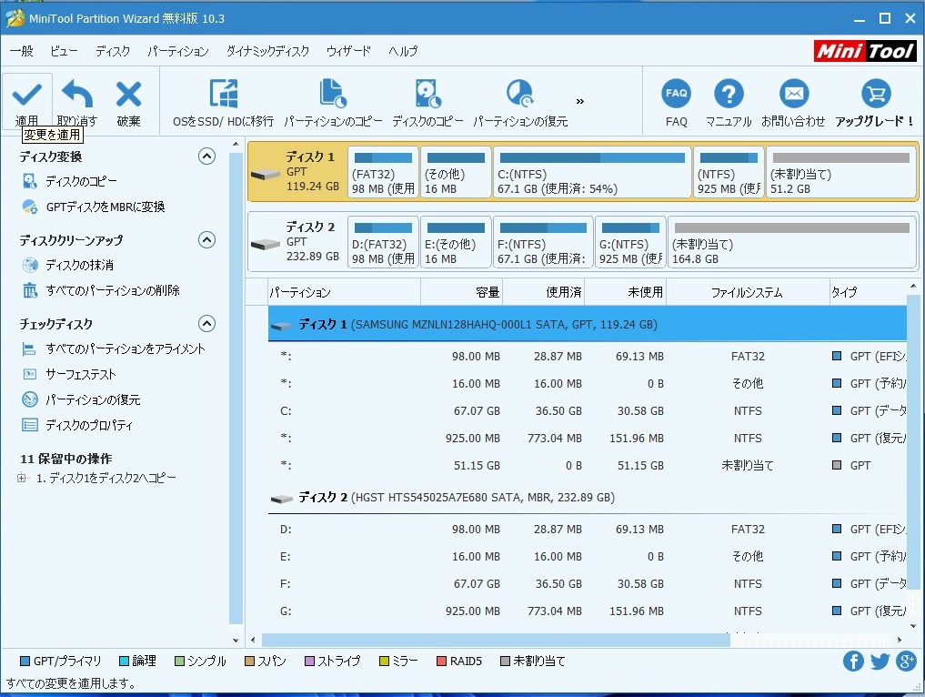Click the アップグレード shopping cart icon
Screen dimensions: 925x697
point(874,94)
